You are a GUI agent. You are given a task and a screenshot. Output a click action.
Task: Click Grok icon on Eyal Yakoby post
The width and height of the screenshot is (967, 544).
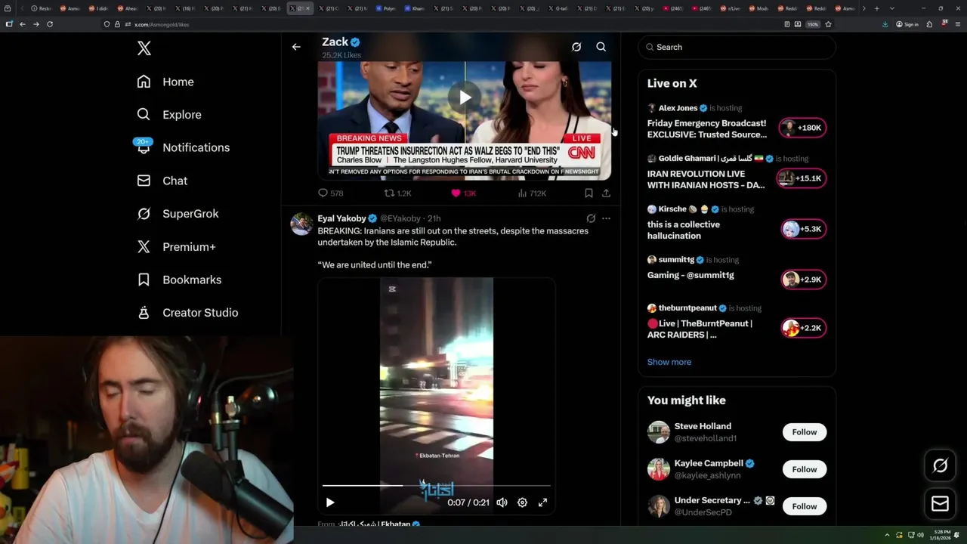[x=591, y=218]
